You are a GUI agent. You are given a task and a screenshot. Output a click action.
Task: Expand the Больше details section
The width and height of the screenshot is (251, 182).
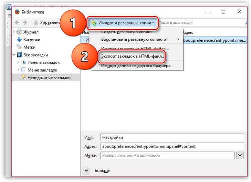click(x=86, y=171)
